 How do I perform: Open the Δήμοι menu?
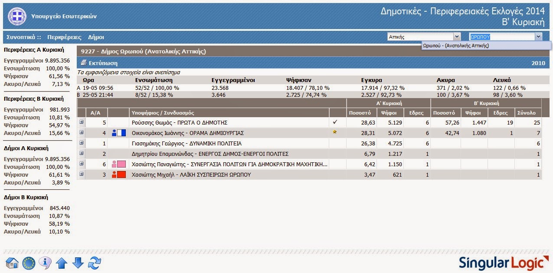[x=96, y=37]
